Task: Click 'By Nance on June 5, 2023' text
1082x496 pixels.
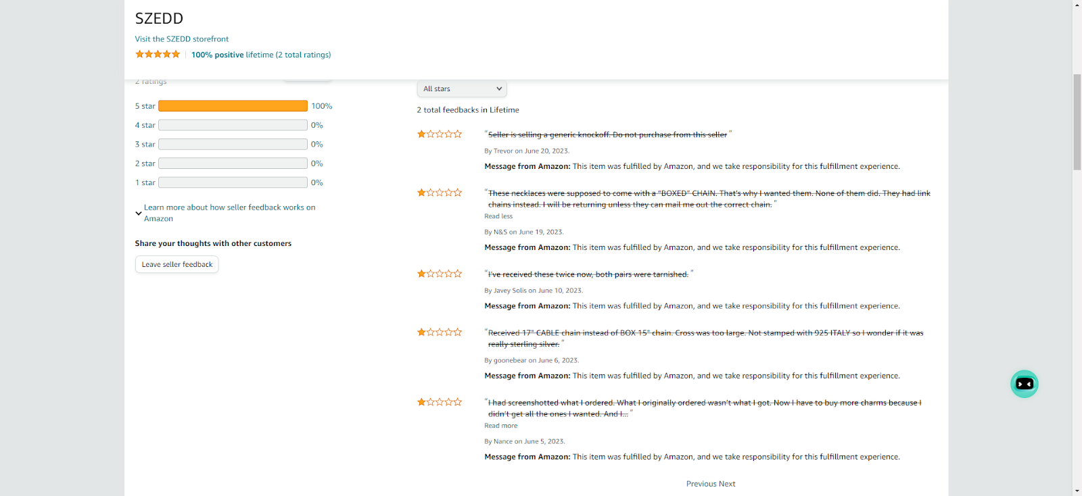Action: click(x=524, y=441)
